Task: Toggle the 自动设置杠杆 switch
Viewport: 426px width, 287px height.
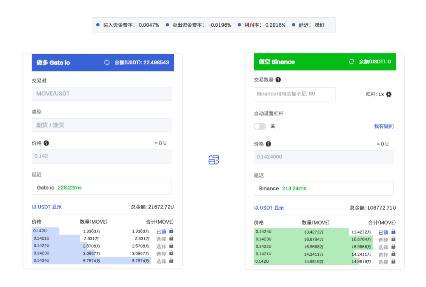Action: 260,126
